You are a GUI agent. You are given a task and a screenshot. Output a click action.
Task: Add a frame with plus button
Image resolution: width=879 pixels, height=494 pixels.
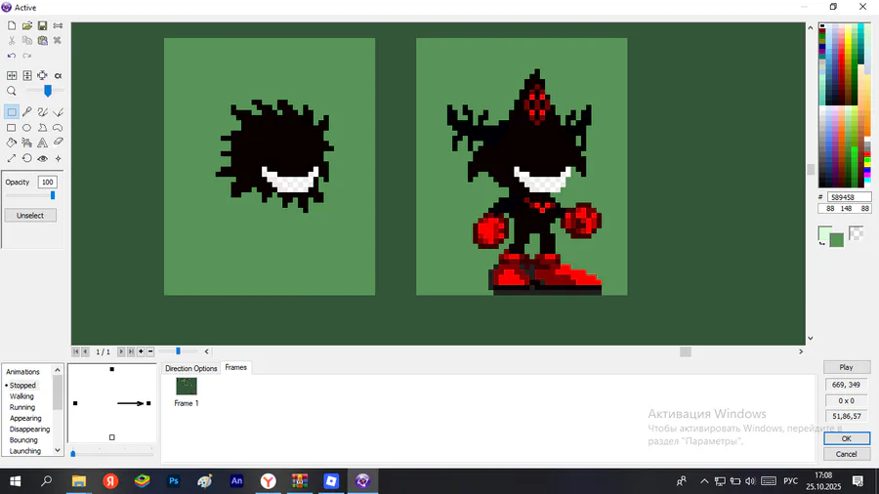pos(141,351)
